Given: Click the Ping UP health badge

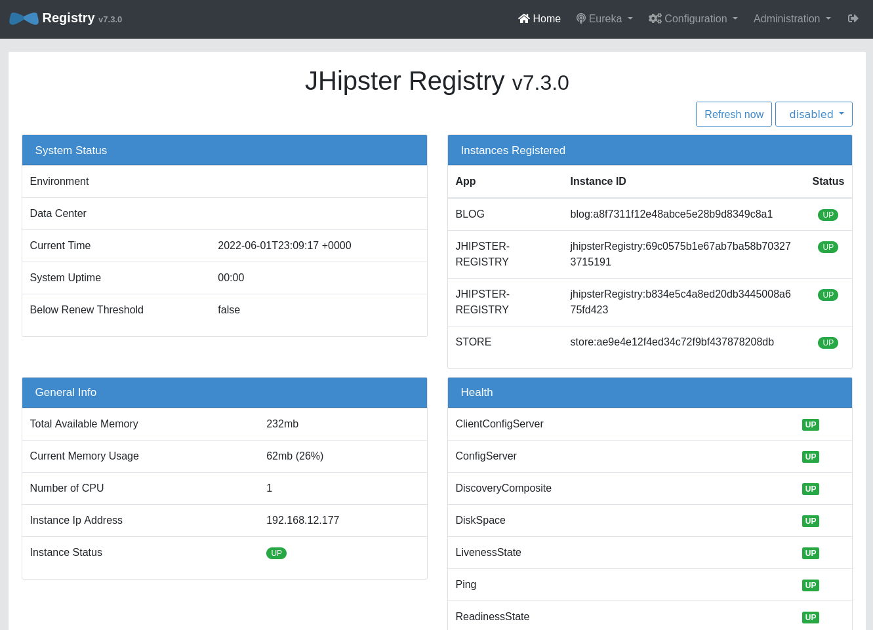Looking at the screenshot, I should pyautogui.click(x=810, y=585).
